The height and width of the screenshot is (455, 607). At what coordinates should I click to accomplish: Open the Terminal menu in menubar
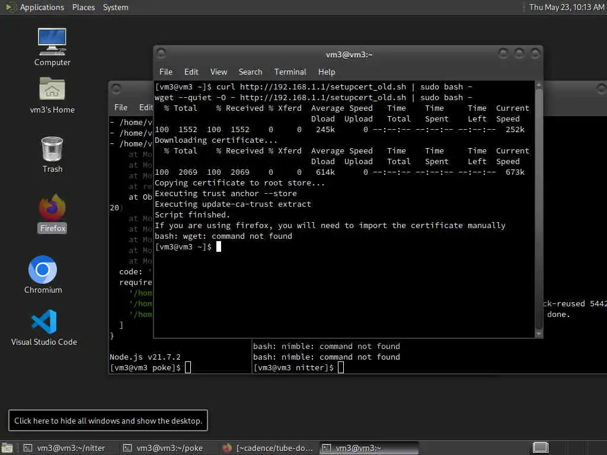pos(290,72)
